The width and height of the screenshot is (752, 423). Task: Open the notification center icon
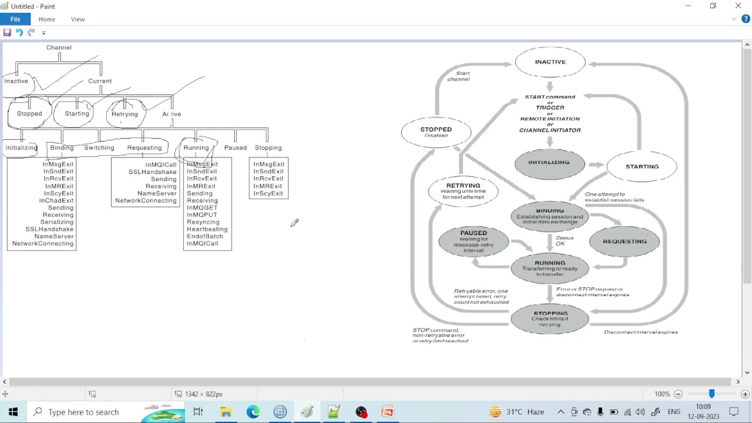pos(734,412)
